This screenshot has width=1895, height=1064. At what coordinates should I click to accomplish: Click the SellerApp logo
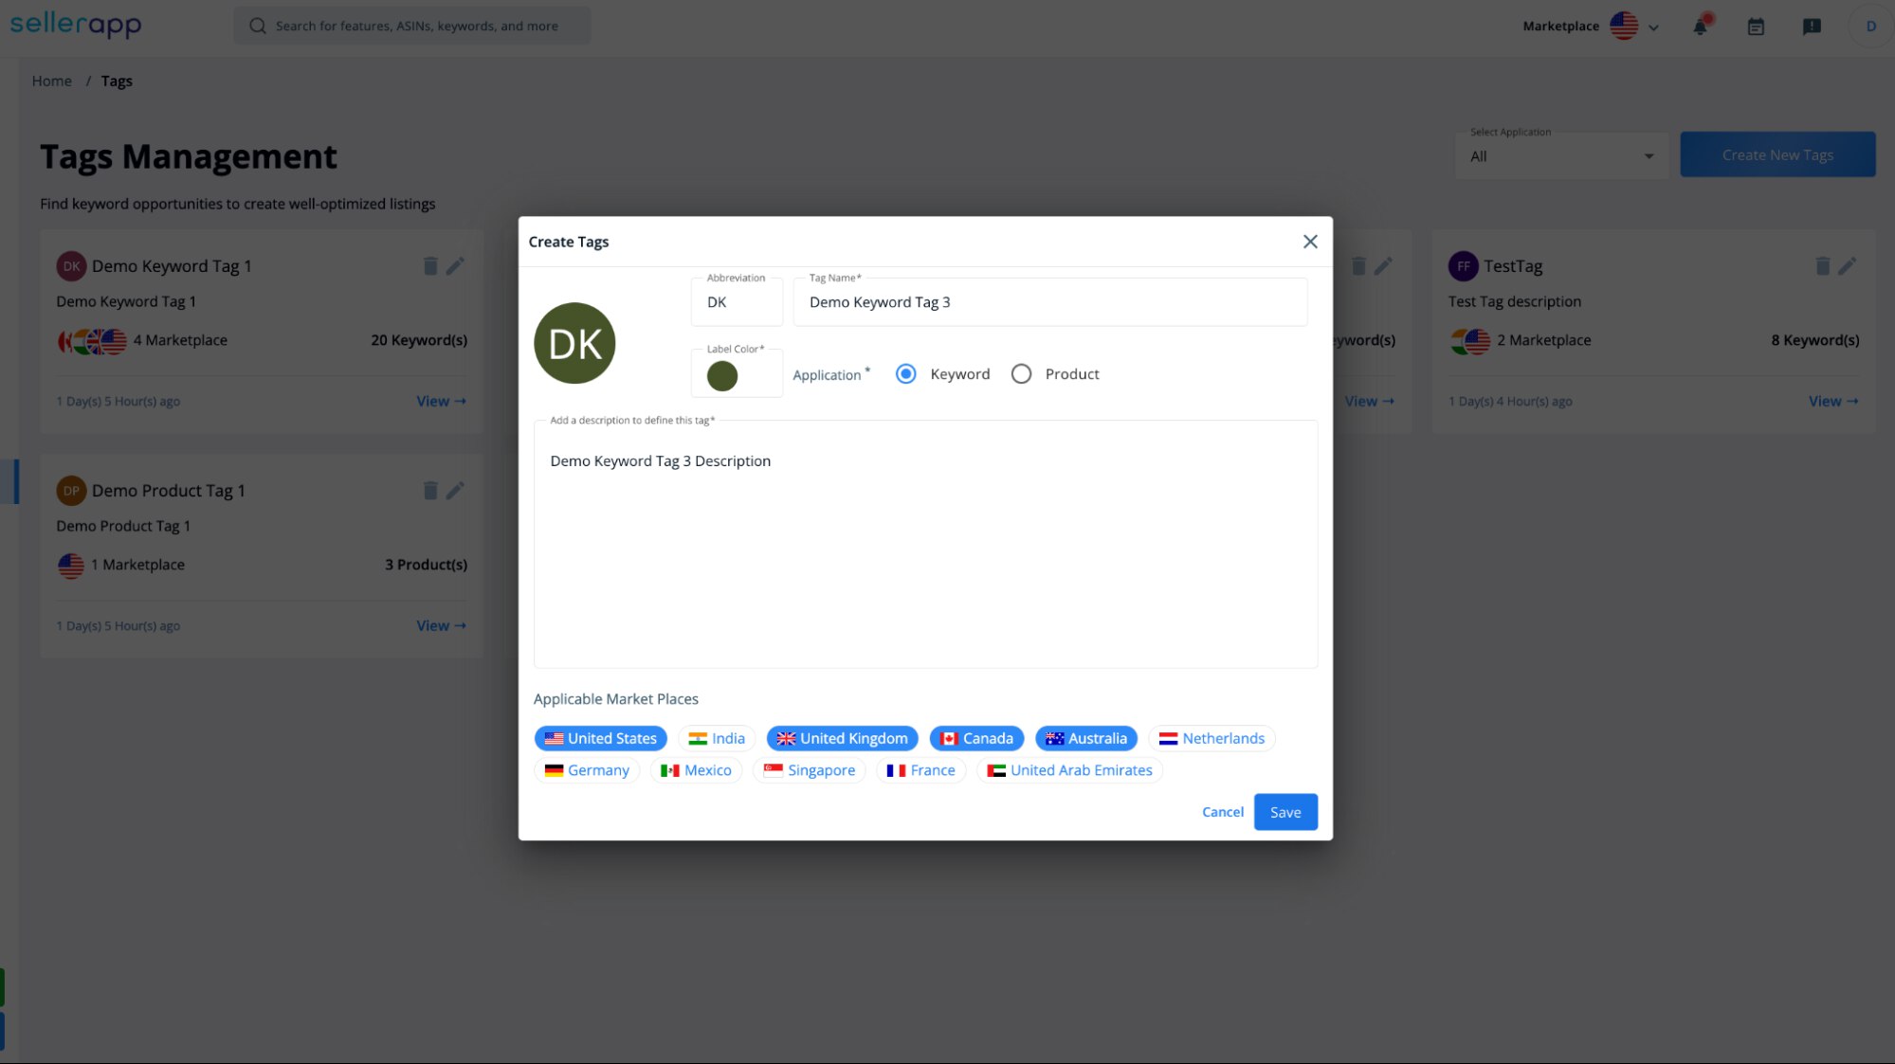point(76,24)
